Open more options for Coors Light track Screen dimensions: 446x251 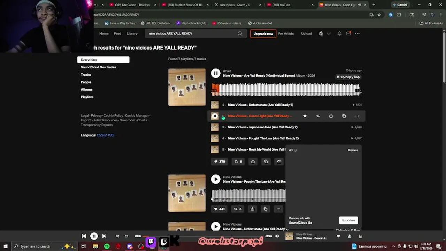pos(357,116)
